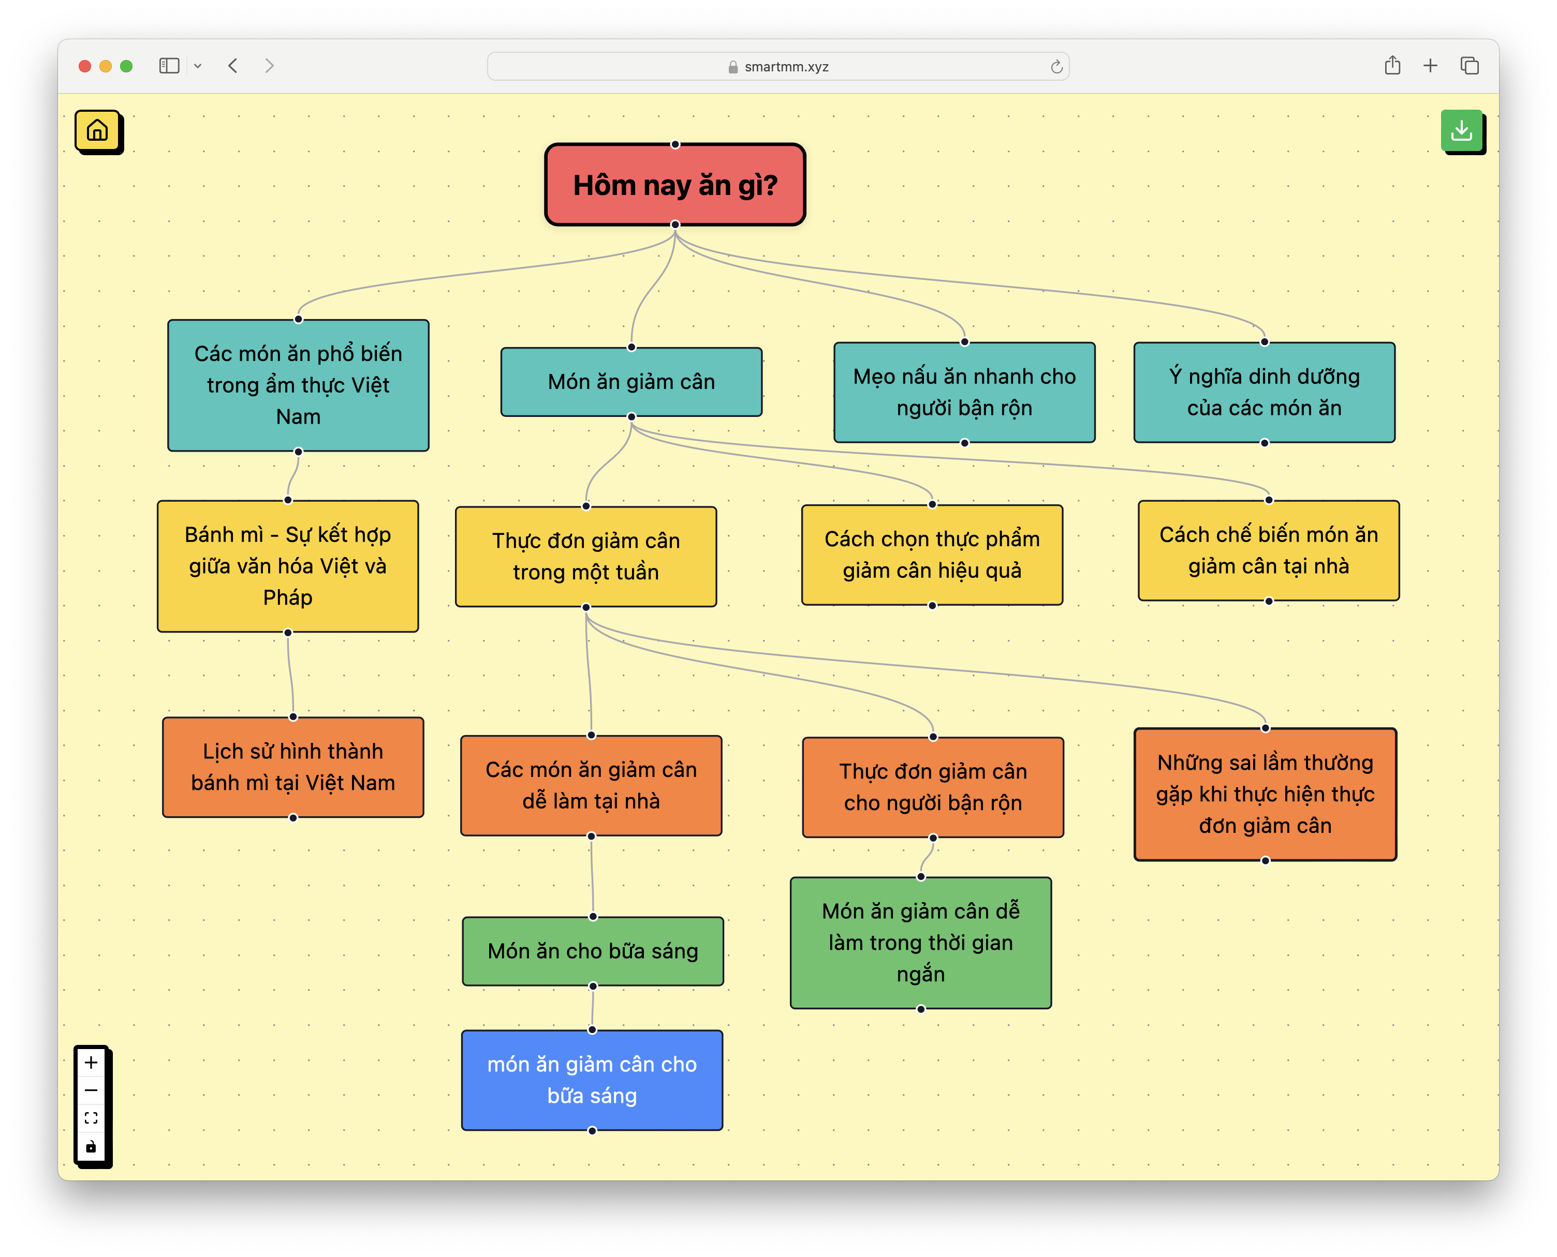Zoom out with the minus control

tap(91, 1090)
